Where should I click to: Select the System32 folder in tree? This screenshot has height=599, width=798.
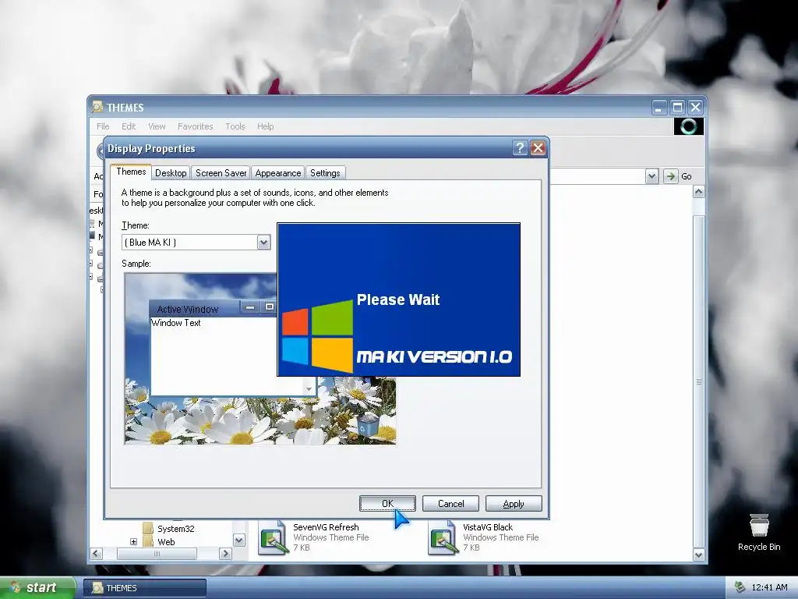click(x=175, y=529)
